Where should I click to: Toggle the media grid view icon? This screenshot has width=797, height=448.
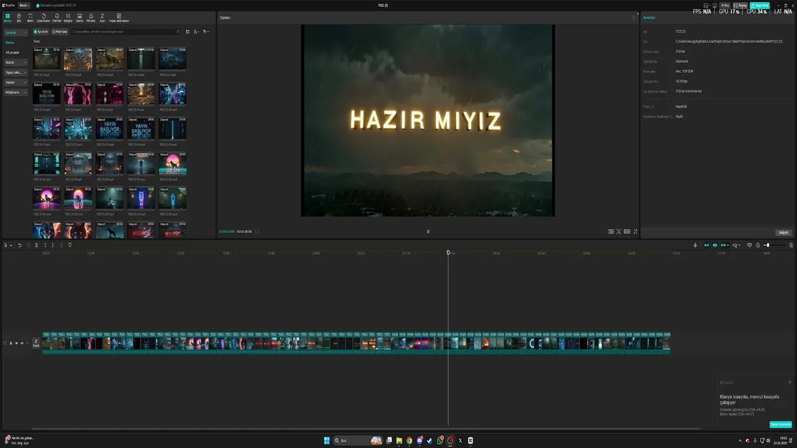187,32
